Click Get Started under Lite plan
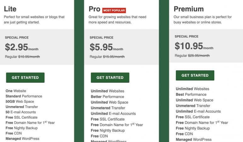The image size is (243, 142). (25, 78)
